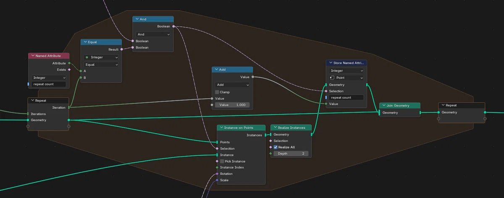Open the Add operation dropdown
This screenshot has width=504, height=198.
pos(232,85)
